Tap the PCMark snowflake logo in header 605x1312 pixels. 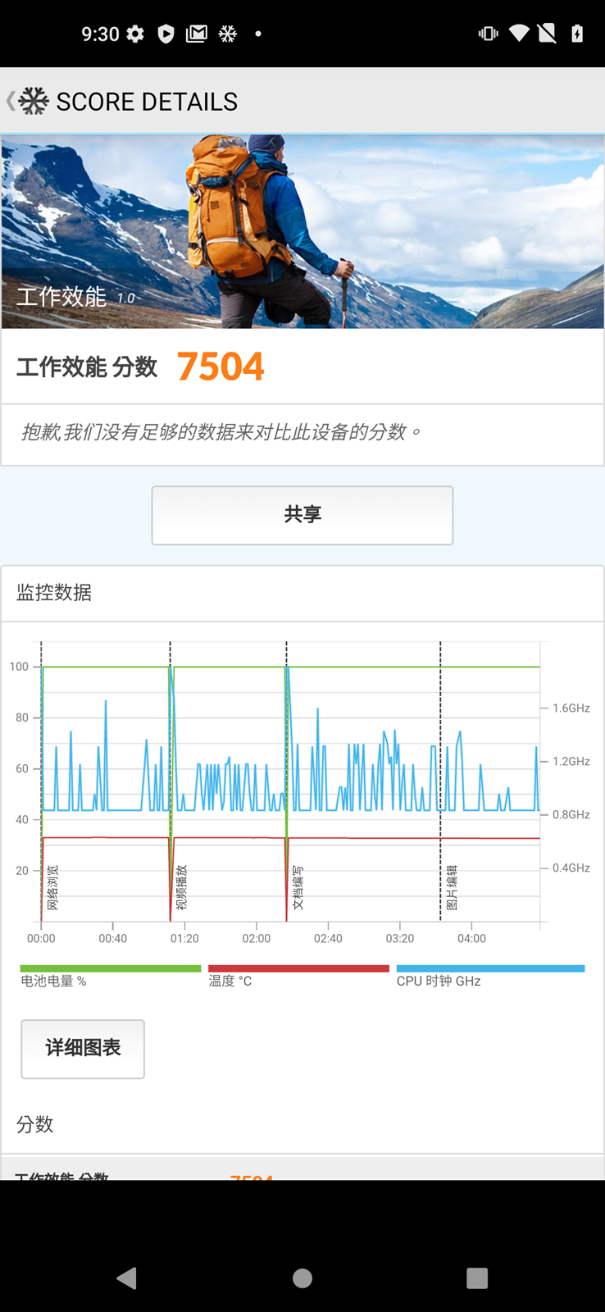pyautogui.click(x=34, y=101)
